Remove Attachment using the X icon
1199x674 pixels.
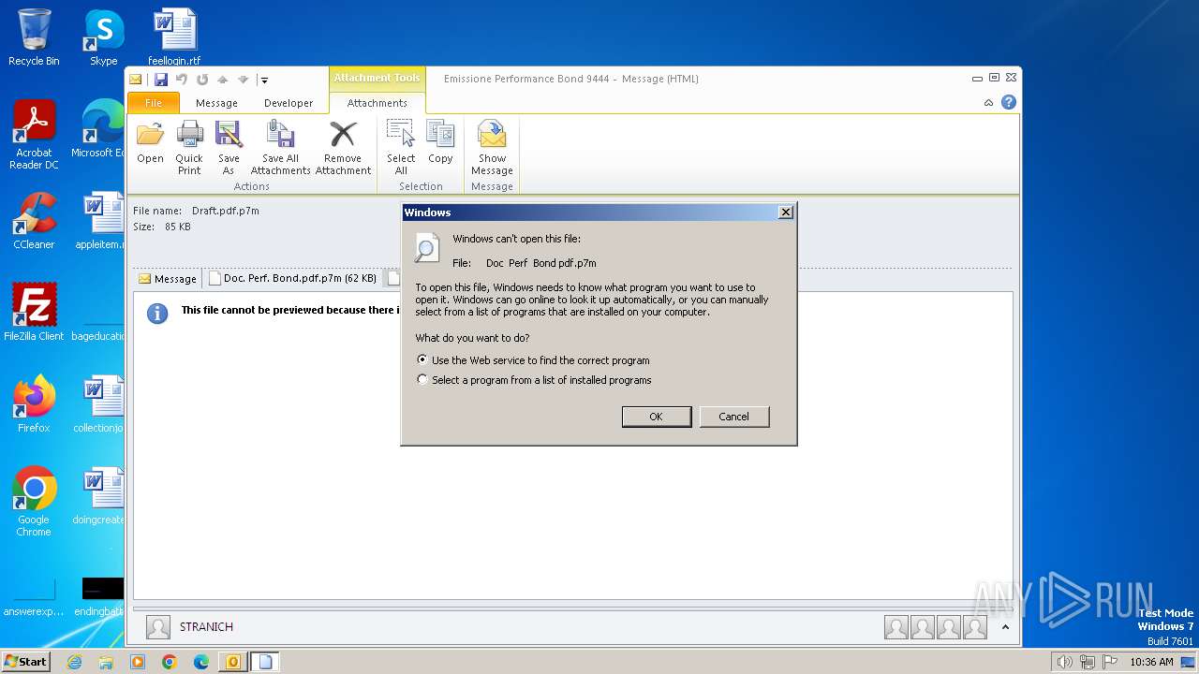343,148
